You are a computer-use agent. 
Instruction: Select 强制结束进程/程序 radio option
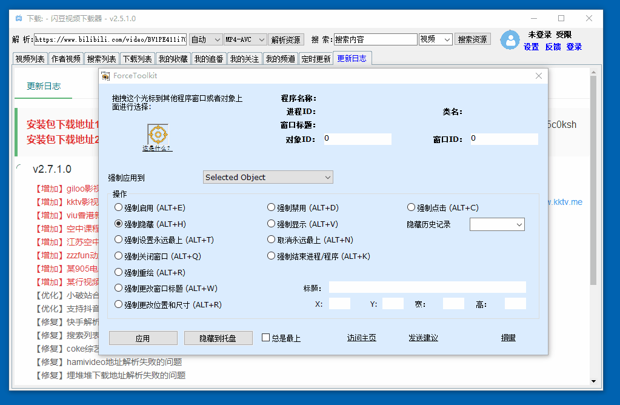click(272, 256)
